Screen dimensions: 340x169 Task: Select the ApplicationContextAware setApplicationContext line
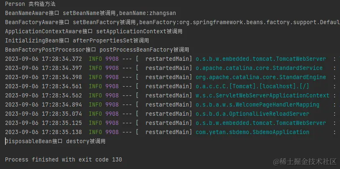click(94, 32)
